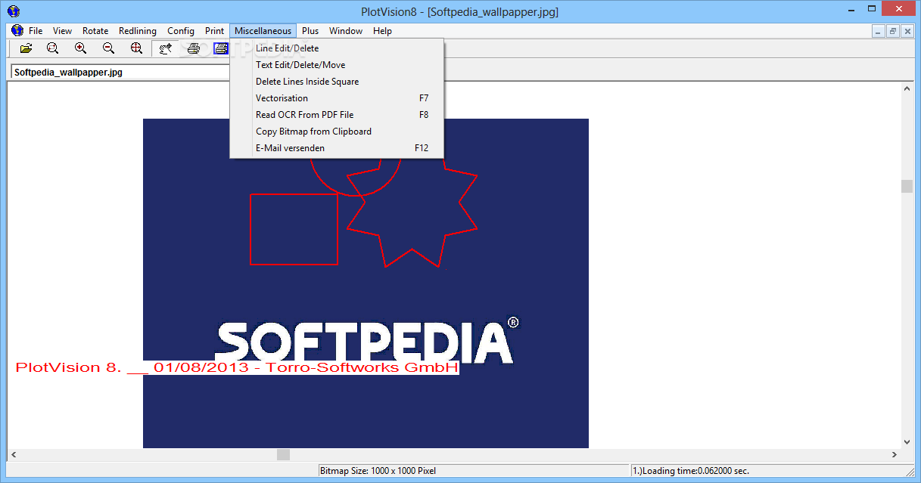The width and height of the screenshot is (921, 483).
Task: Select the zoom window magnifier icon
Action: click(x=53, y=48)
